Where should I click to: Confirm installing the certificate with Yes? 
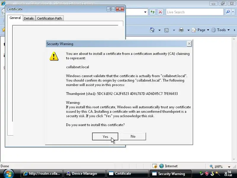tap(105, 136)
